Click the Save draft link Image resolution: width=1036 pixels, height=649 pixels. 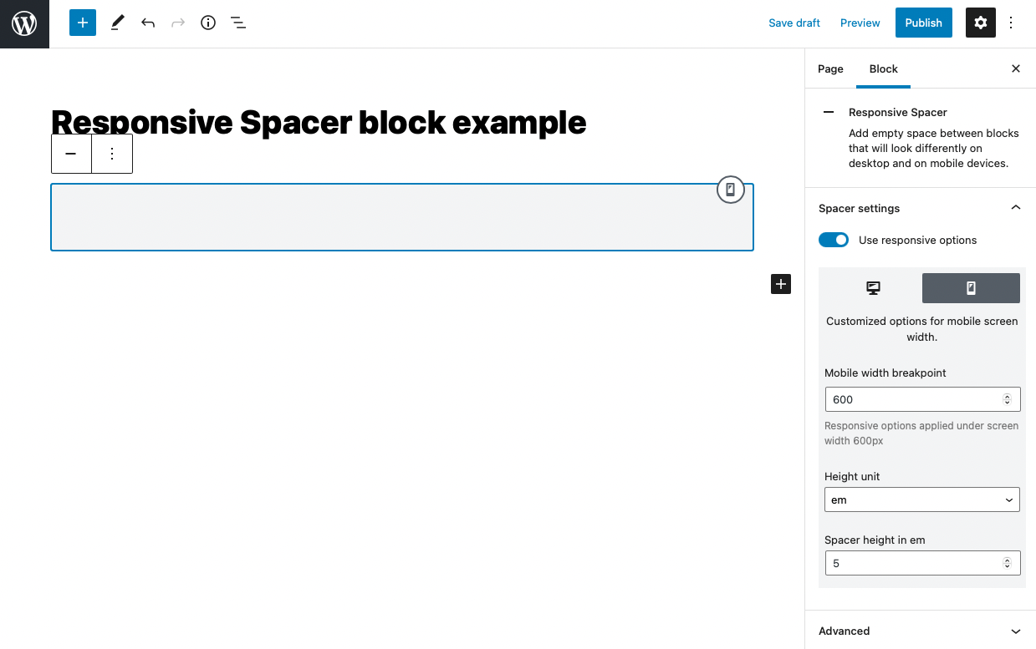(x=794, y=23)
